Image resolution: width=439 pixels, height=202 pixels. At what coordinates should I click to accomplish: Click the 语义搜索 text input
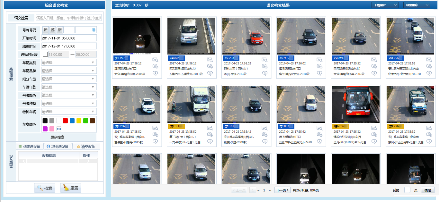[x=69, y=18]
